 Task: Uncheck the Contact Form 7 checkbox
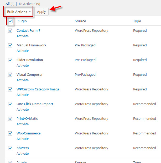[x=10, y=31]
